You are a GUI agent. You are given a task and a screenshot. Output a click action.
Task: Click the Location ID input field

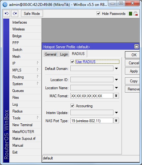[x=92, y=80]
